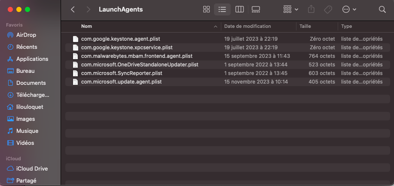Image resolution: width=394 pixels, height=186 pixels.
Task: Click the iCloud sidebar section header
Action: [x=13, y=159]
